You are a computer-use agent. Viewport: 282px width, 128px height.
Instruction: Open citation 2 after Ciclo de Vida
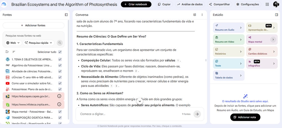pyautogui.click(x=136, y=71)
